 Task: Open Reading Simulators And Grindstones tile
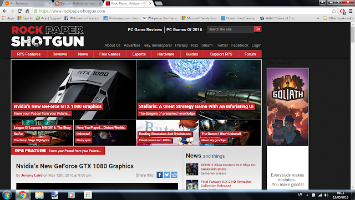[168, 133]
